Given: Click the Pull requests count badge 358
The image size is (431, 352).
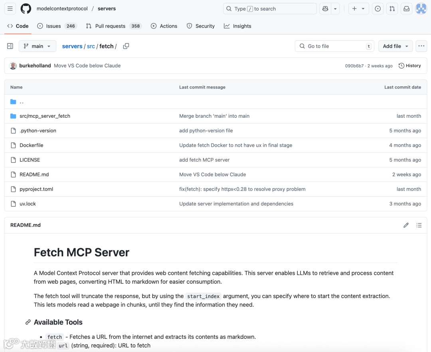Looking at the screenshot, I should click(x=136, y=26).
